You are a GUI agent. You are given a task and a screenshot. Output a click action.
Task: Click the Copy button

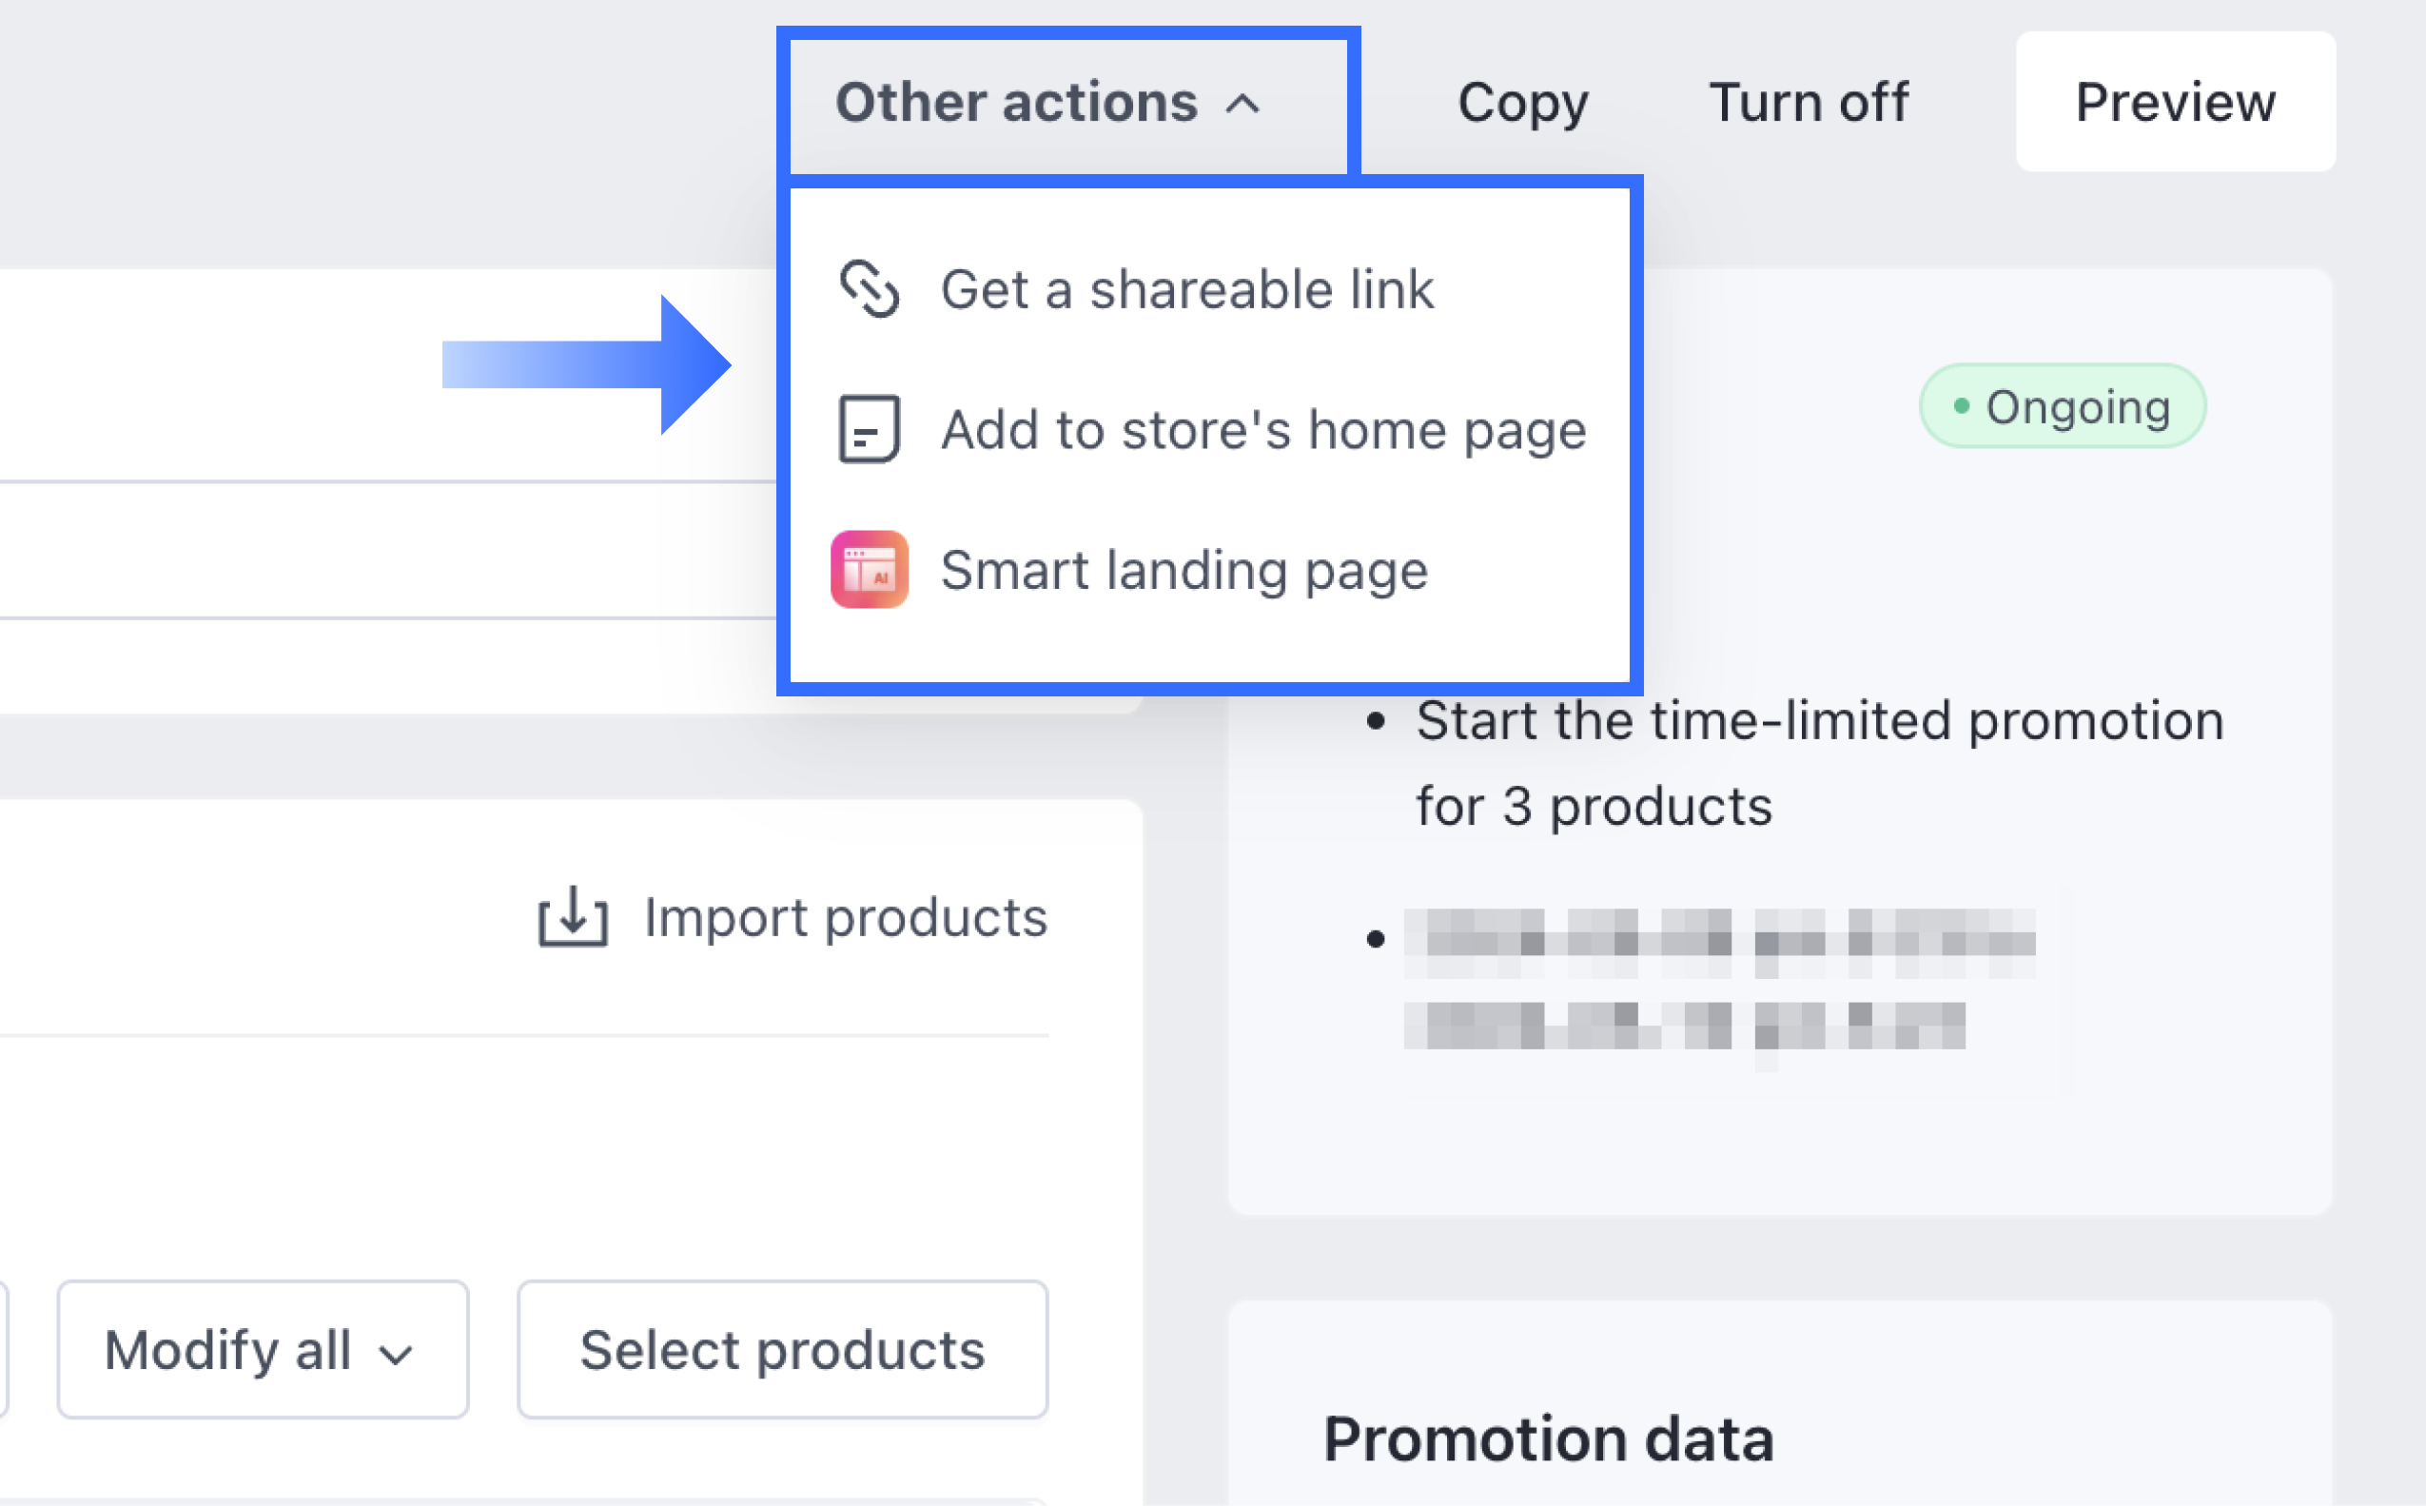tap(1523, 102)
